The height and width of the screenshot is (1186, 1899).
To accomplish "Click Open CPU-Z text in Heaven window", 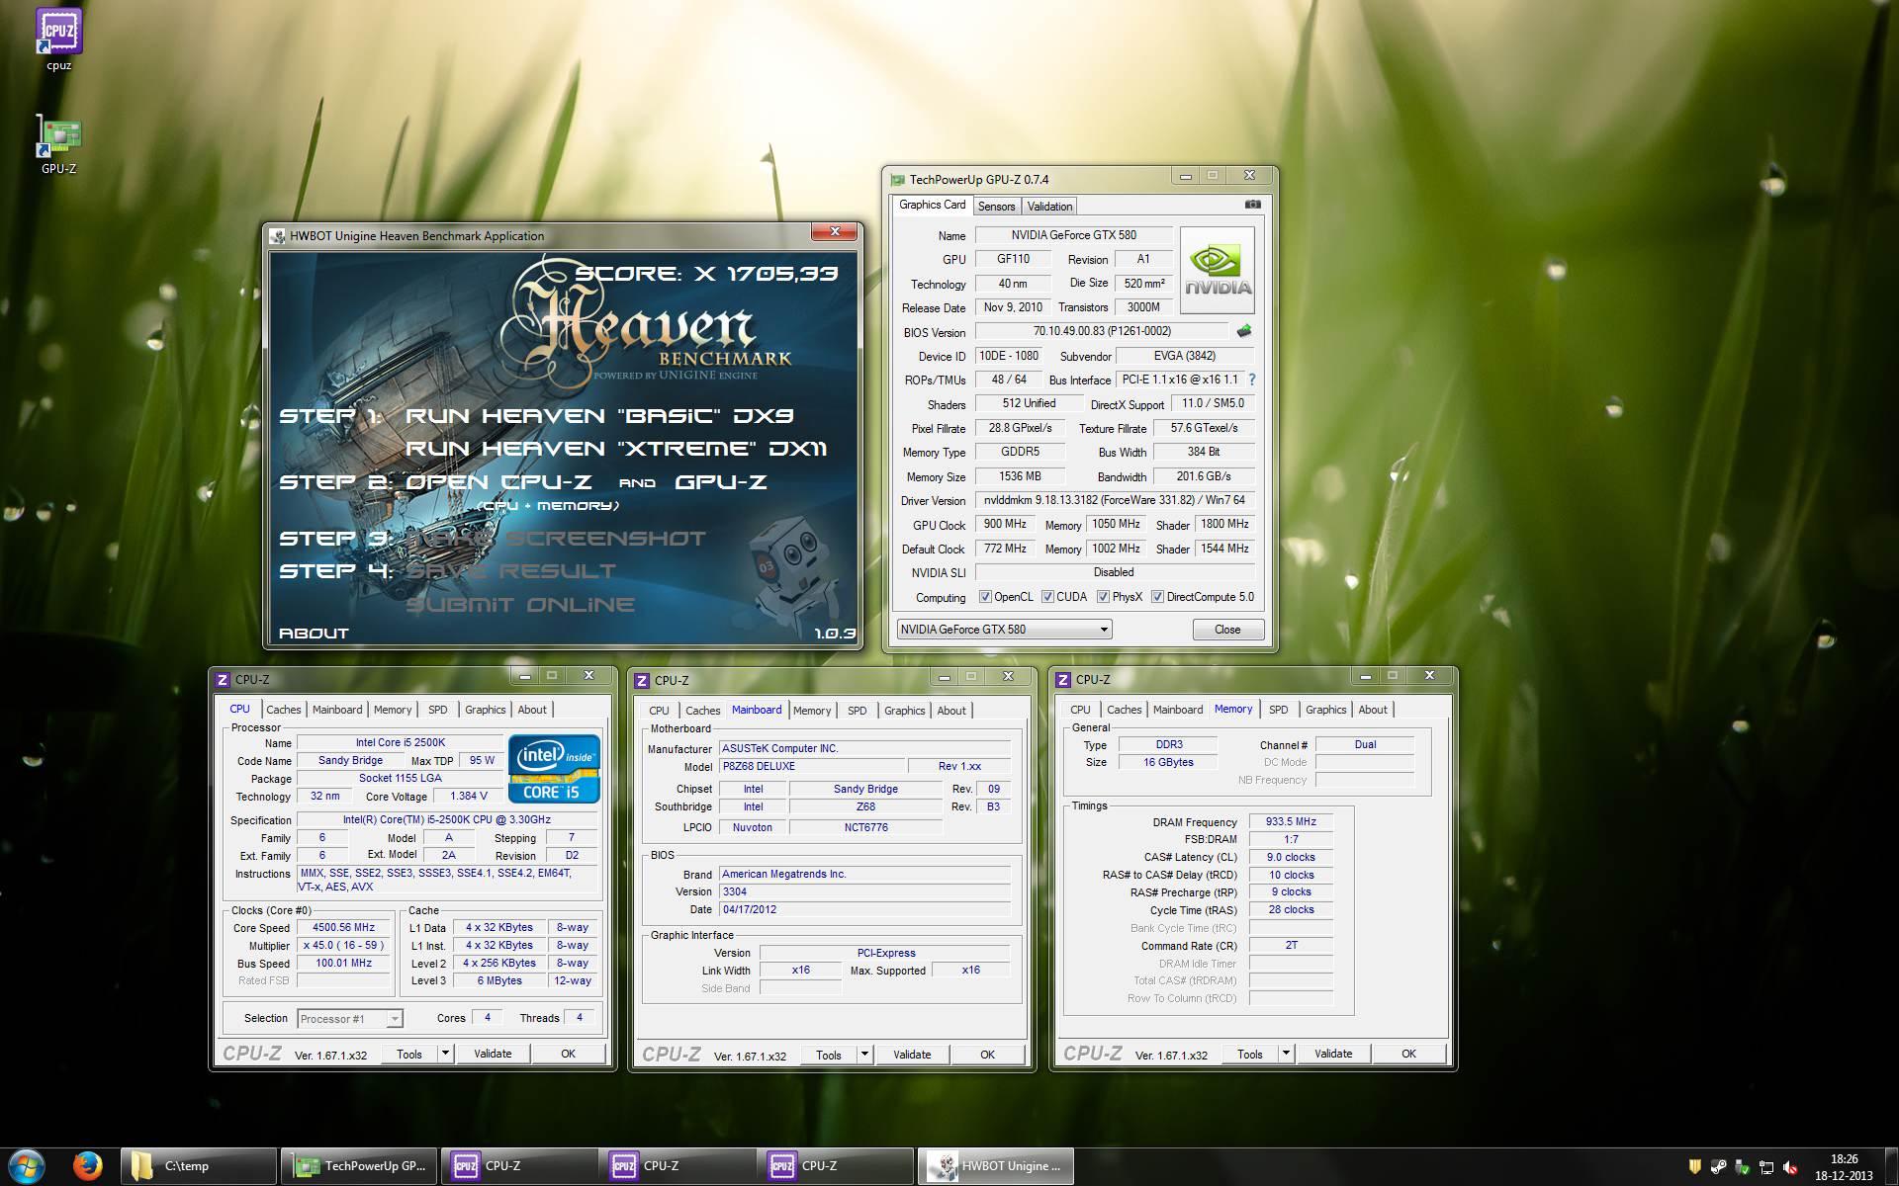I will tap(499, 482).
